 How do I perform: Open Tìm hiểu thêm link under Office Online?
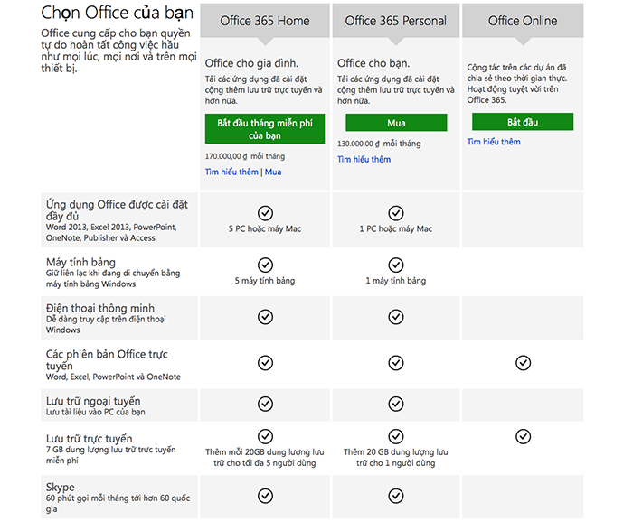(x=494, y=142)
